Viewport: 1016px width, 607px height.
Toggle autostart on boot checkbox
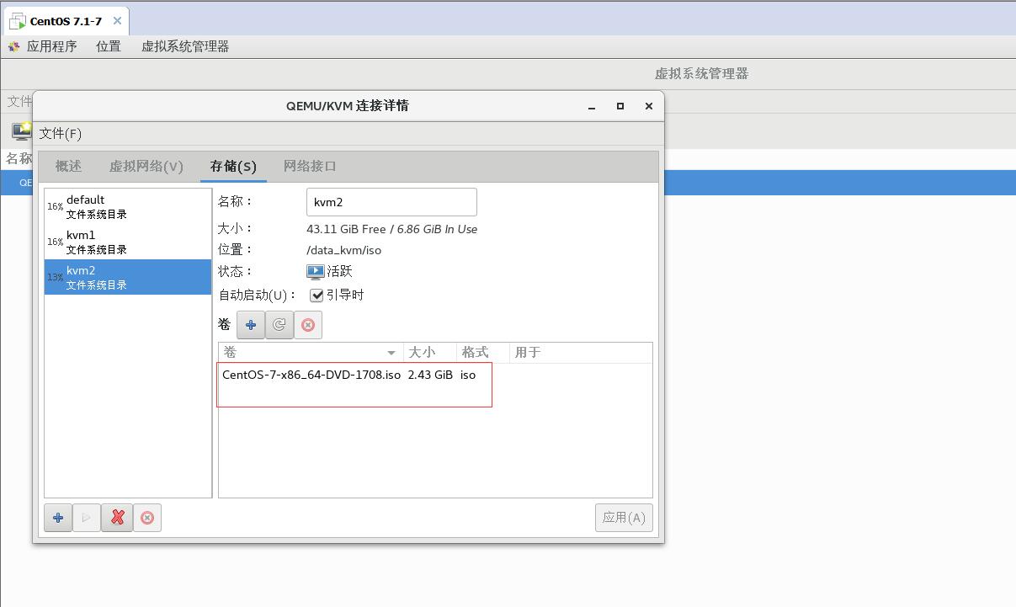317,296
